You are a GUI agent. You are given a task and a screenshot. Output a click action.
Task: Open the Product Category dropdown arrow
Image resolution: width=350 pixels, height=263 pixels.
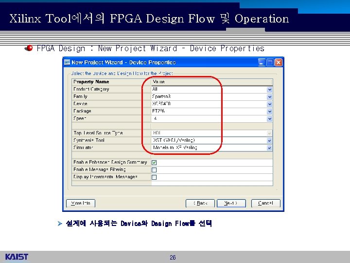pyautogui.click(x=269, y=90)
